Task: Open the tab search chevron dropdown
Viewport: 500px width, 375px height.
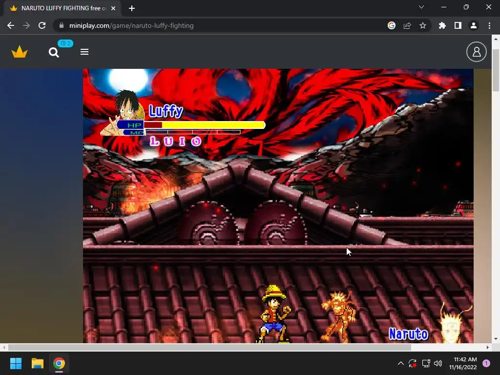Action: tap(421, 7)
